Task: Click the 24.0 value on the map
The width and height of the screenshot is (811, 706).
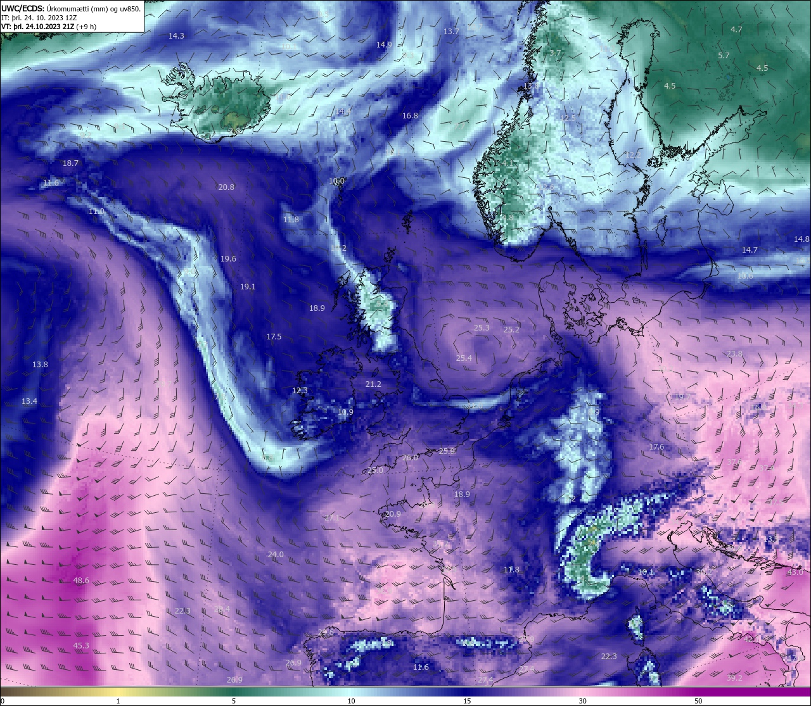Action: 276,555
